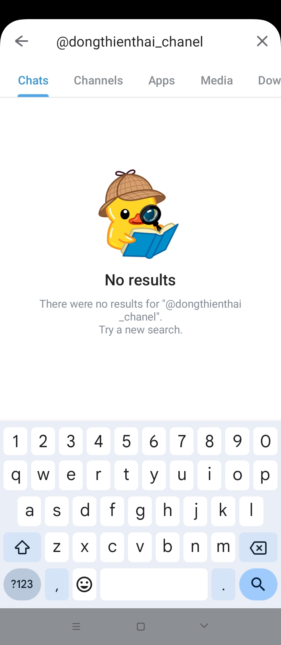Hide keyboard with down chevron
This screenshot has height=645, width=281.
[x=204, y=626]
